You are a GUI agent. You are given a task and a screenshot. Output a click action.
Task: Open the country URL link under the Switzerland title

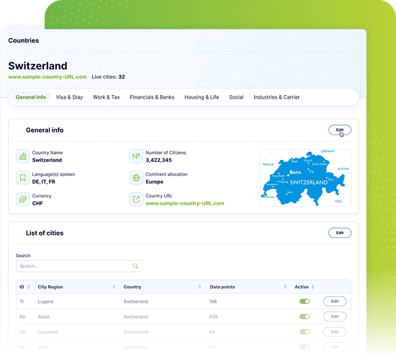coord(48,77)
